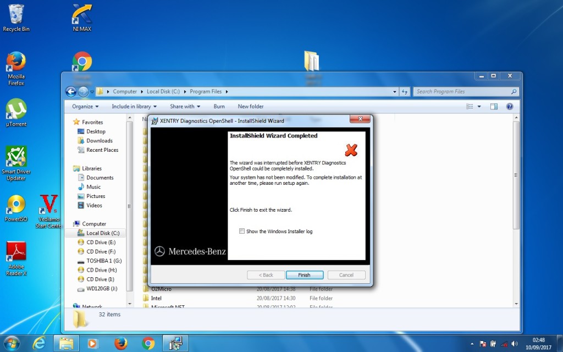563x352 pixels.
Task: Open the Windows Start menu
Action: tap(11, 343)
